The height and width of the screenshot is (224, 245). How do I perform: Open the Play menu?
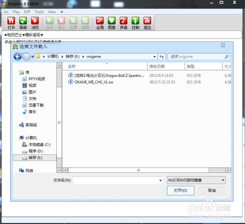pyautogui.click(x=16, y=12)
